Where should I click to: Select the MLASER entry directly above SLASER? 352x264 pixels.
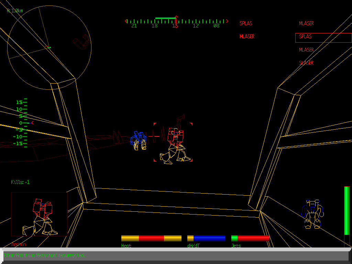coord(306,50)
